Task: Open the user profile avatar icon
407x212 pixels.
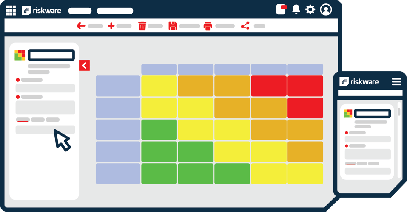Action: 326,9
